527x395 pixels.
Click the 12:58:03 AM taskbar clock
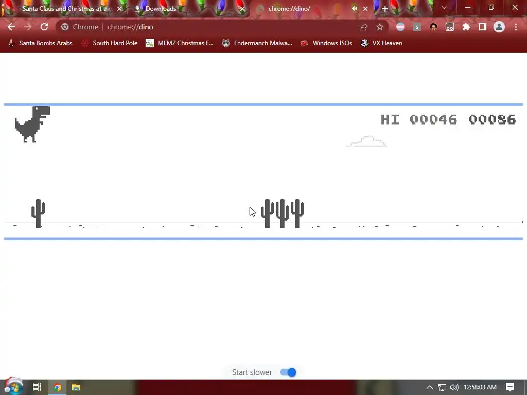click(x=480, y=387)
